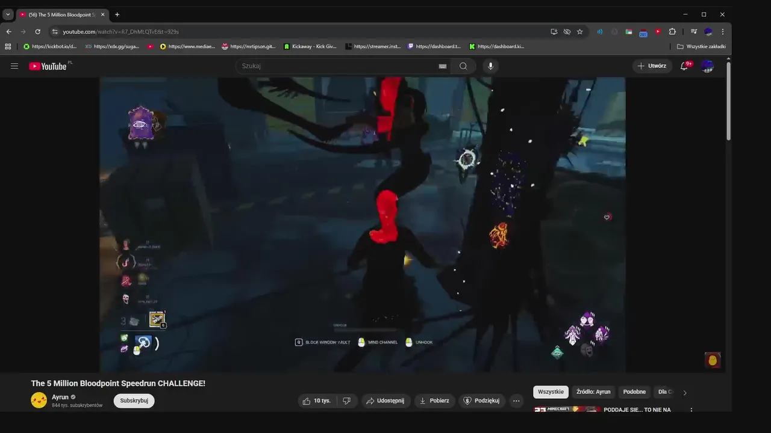Open the more actions three-dot menu
The width and height of the screenshot is (771, 433).
click(x=516, y=401)
